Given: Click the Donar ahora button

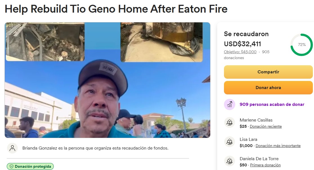Looking at the screenshot, I should (x=268, y=88).
